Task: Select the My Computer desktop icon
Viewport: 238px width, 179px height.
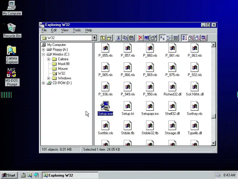Action: [x=12, y=8]
